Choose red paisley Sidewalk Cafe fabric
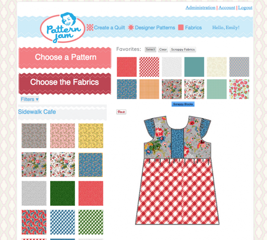Viewport: 267px width, 240px height. [x=34, y=222]
